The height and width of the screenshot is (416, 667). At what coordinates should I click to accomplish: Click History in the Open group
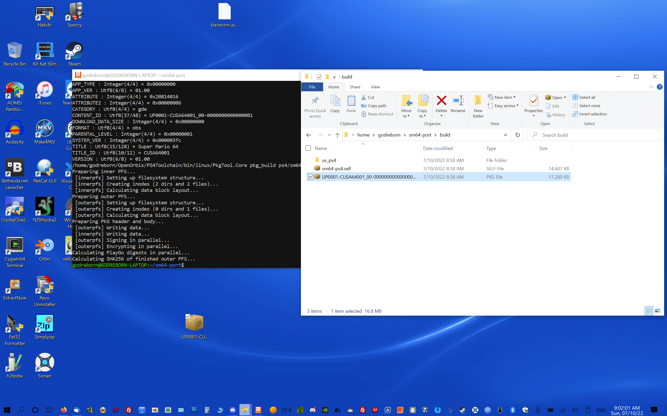[555, 115]
